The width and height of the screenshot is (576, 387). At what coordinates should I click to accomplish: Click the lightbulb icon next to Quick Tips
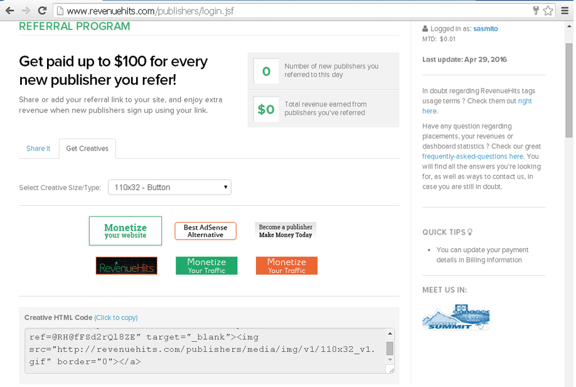(470, 232)
